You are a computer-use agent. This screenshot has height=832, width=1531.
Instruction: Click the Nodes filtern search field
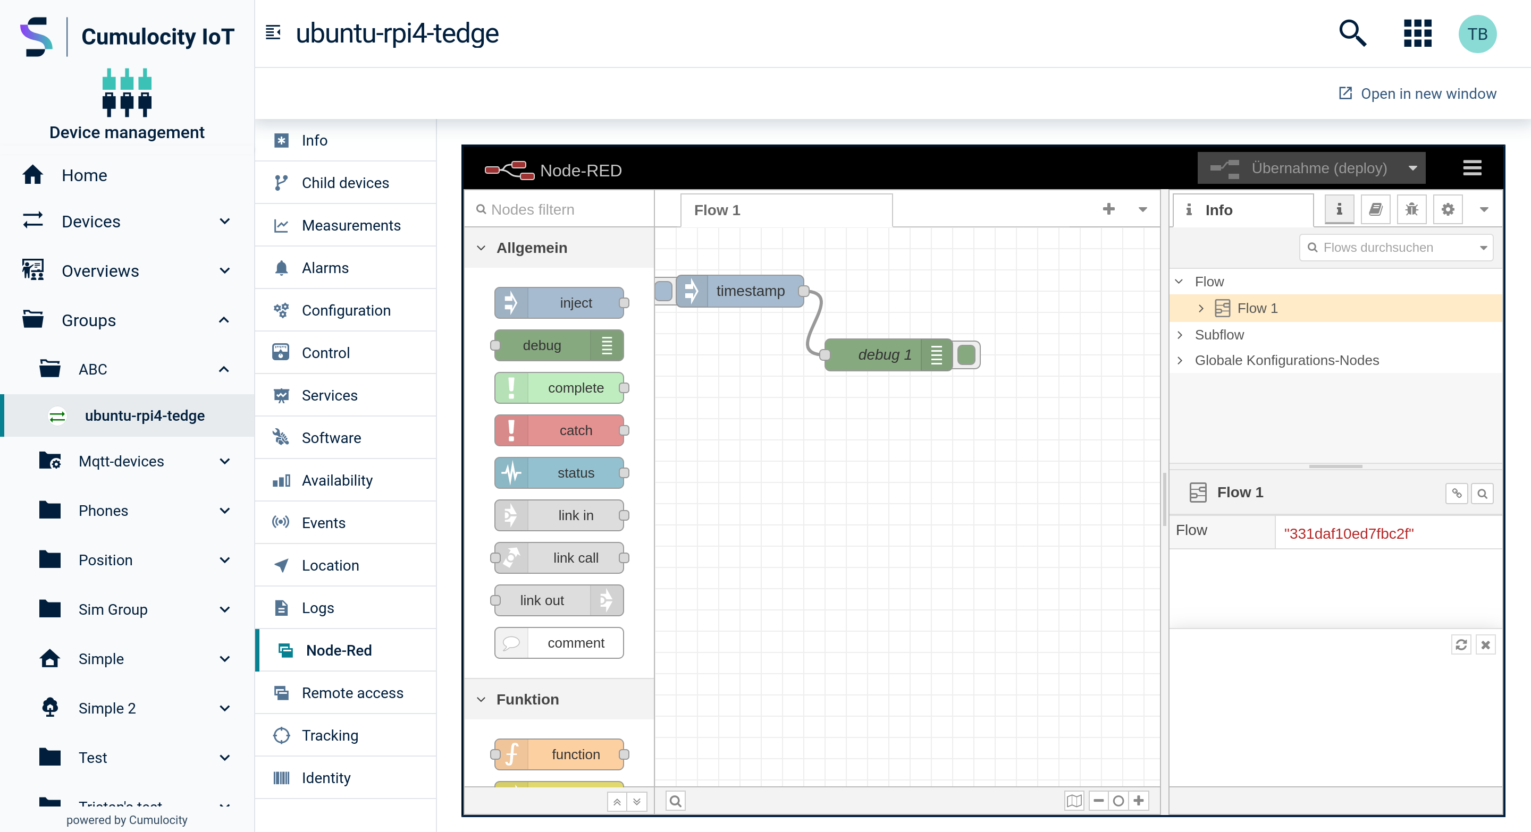tap(559, 210)
